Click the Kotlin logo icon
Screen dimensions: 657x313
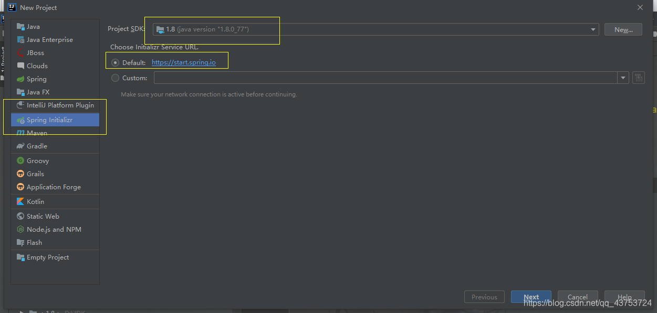(20, 202)
